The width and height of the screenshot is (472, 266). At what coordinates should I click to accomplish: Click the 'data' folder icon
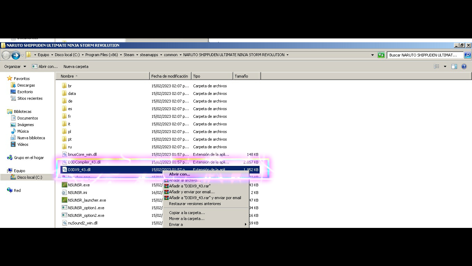pos(64,94)
